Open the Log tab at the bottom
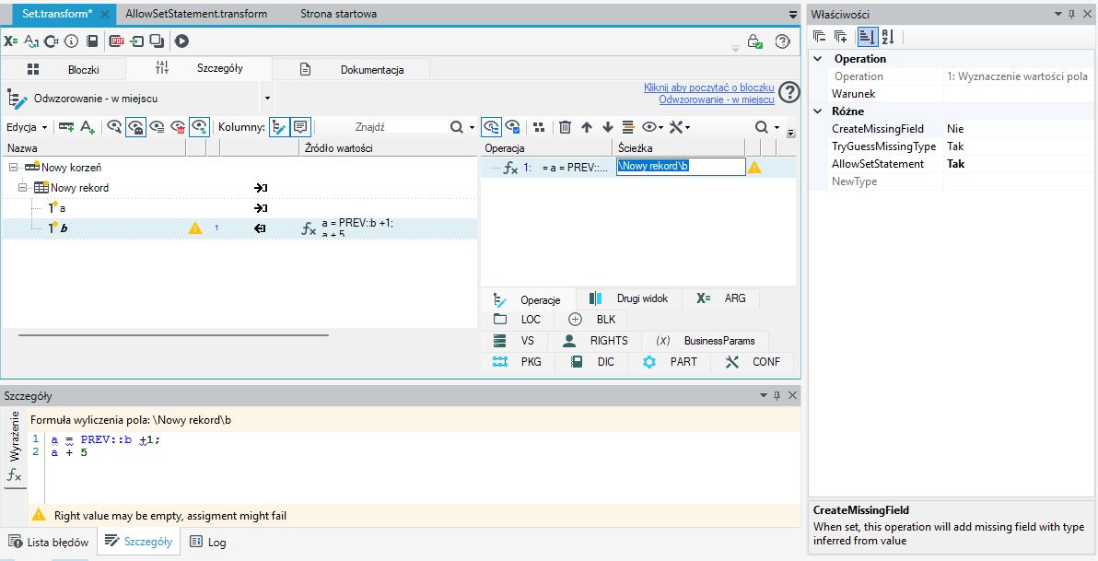 tap(209, 542)
